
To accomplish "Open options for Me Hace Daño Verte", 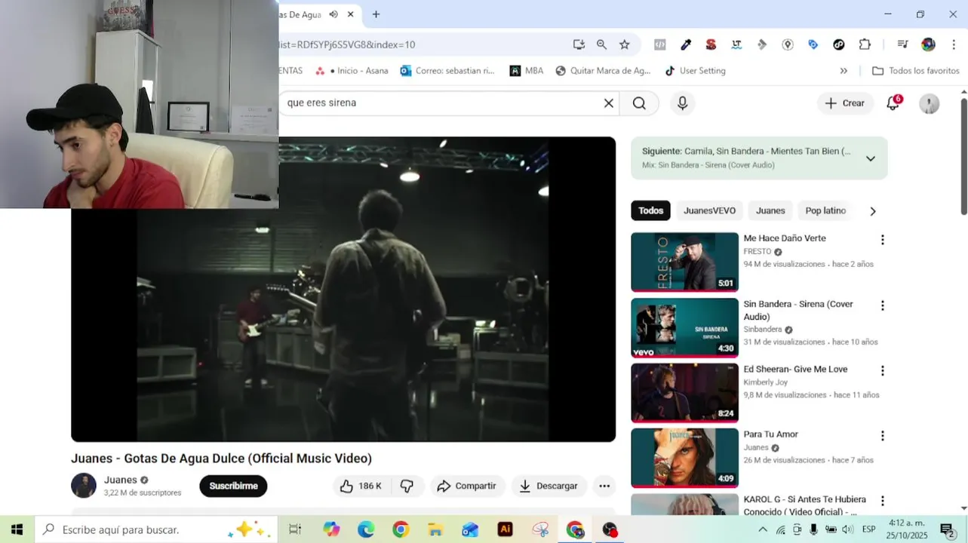I will tap(882, 240).
